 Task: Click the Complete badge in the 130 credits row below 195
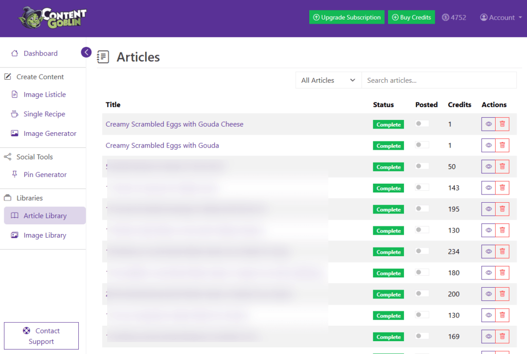pyautogui.click(x=389, y=231)
